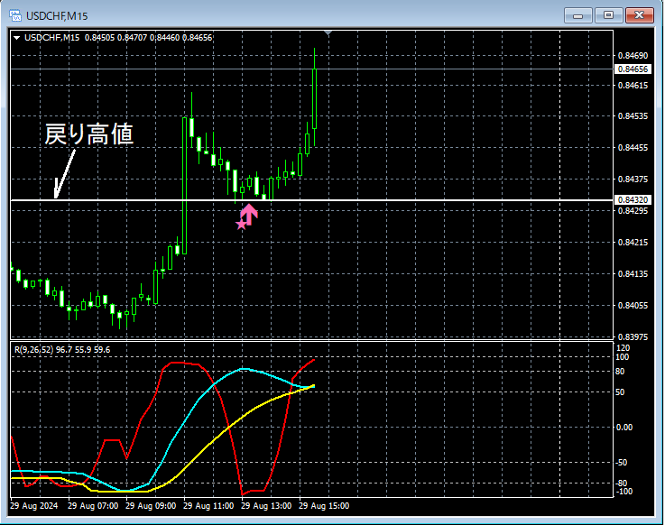The width and height of the screenshot is (665, 525).
Task: Maximize the USDCHF,M15 chart window
Action: click(608, 15)
